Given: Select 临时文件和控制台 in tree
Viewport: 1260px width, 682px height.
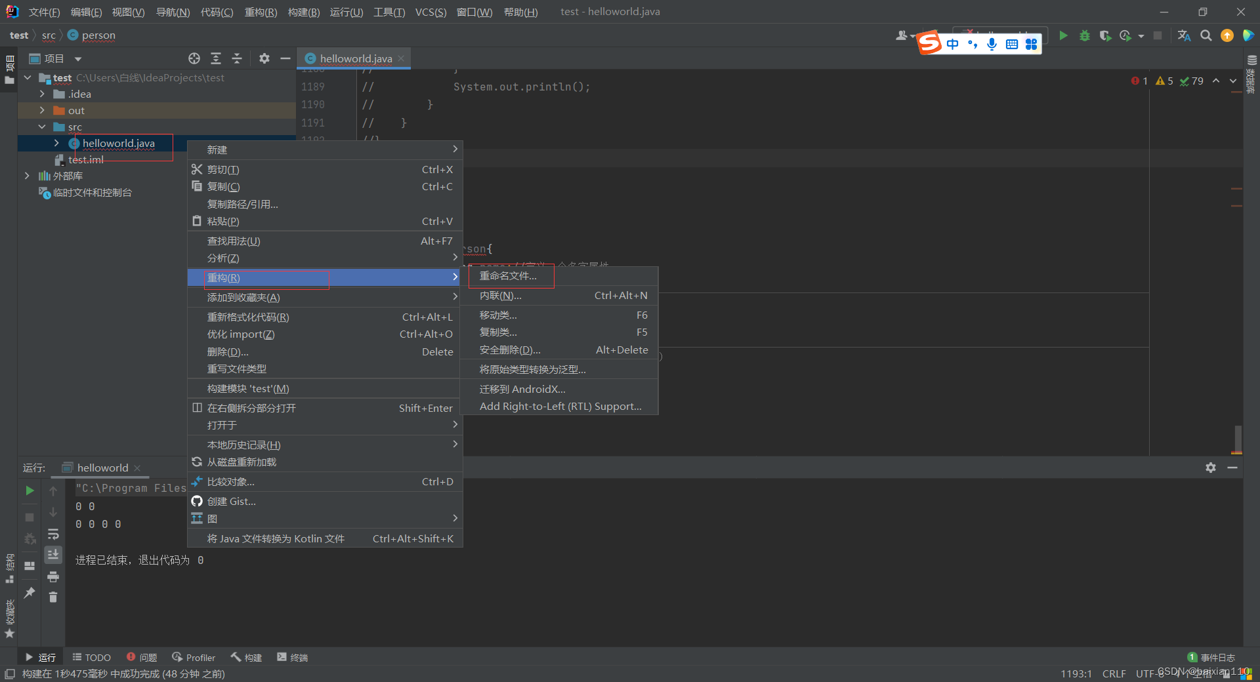Looking at the screenshot, I should (x=93, y=192).
